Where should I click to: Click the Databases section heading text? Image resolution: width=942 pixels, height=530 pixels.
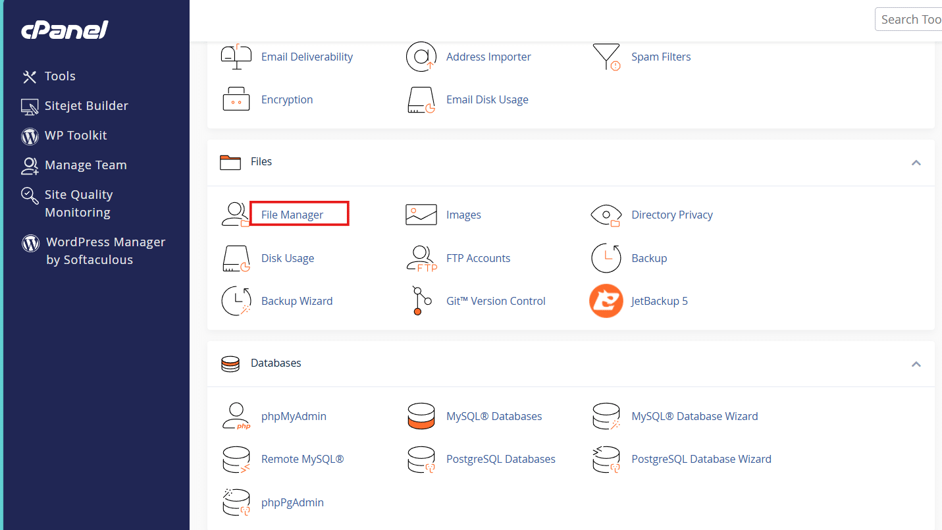(276, 363)
